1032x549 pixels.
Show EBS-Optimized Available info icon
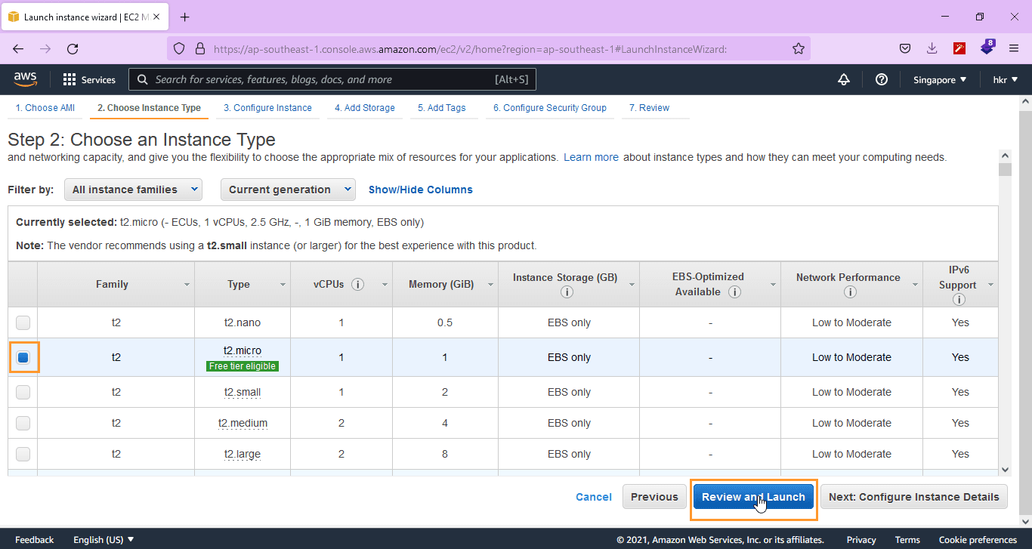pos(734,292)
